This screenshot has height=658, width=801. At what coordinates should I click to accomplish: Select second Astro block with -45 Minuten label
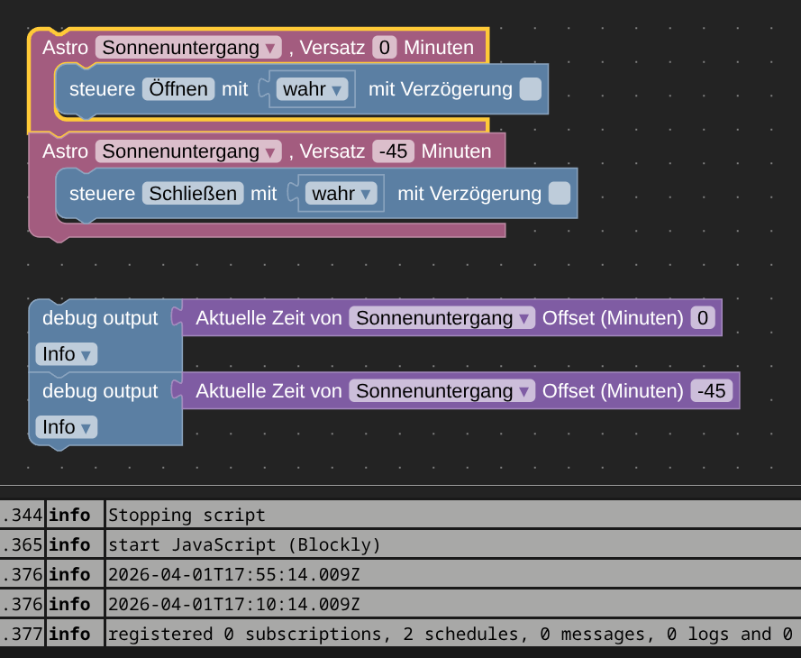coord(66,151)
